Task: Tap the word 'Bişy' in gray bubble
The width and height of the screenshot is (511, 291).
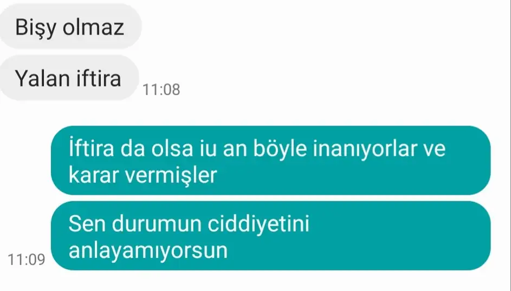Action: (36, 28)
